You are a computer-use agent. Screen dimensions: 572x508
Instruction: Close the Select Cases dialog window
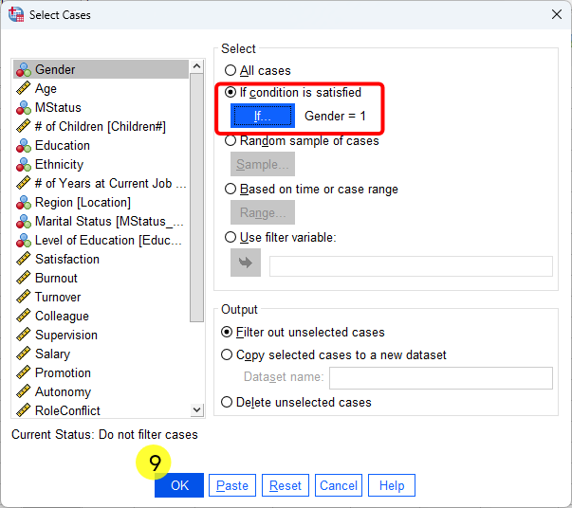pos(557,14)
